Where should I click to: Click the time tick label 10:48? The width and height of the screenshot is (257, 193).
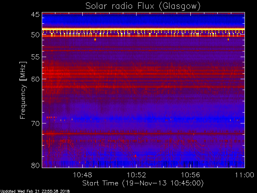[x=82, y=175]
